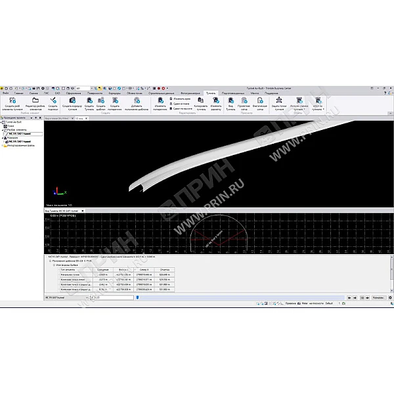Click the Add template position icon
The height and width of the screenshot is (394, 394).
pyautogui.click(x=136, y=102)
